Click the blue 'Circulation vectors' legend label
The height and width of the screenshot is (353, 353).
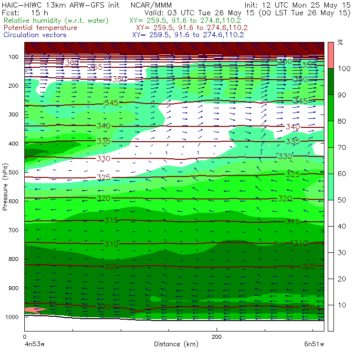[35, 35]
